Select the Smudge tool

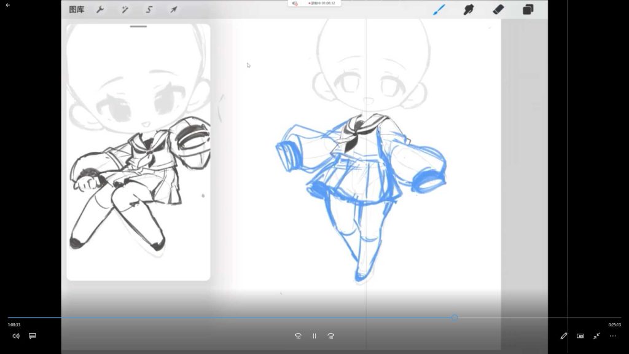469,9
